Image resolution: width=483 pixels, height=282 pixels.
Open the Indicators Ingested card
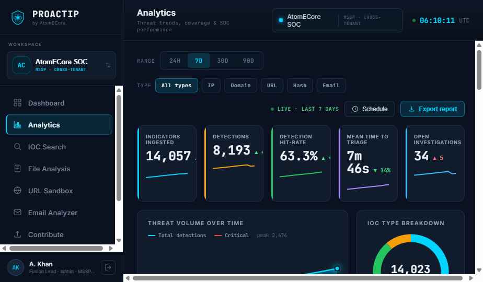pyautogui.click(x=167, y=163)
